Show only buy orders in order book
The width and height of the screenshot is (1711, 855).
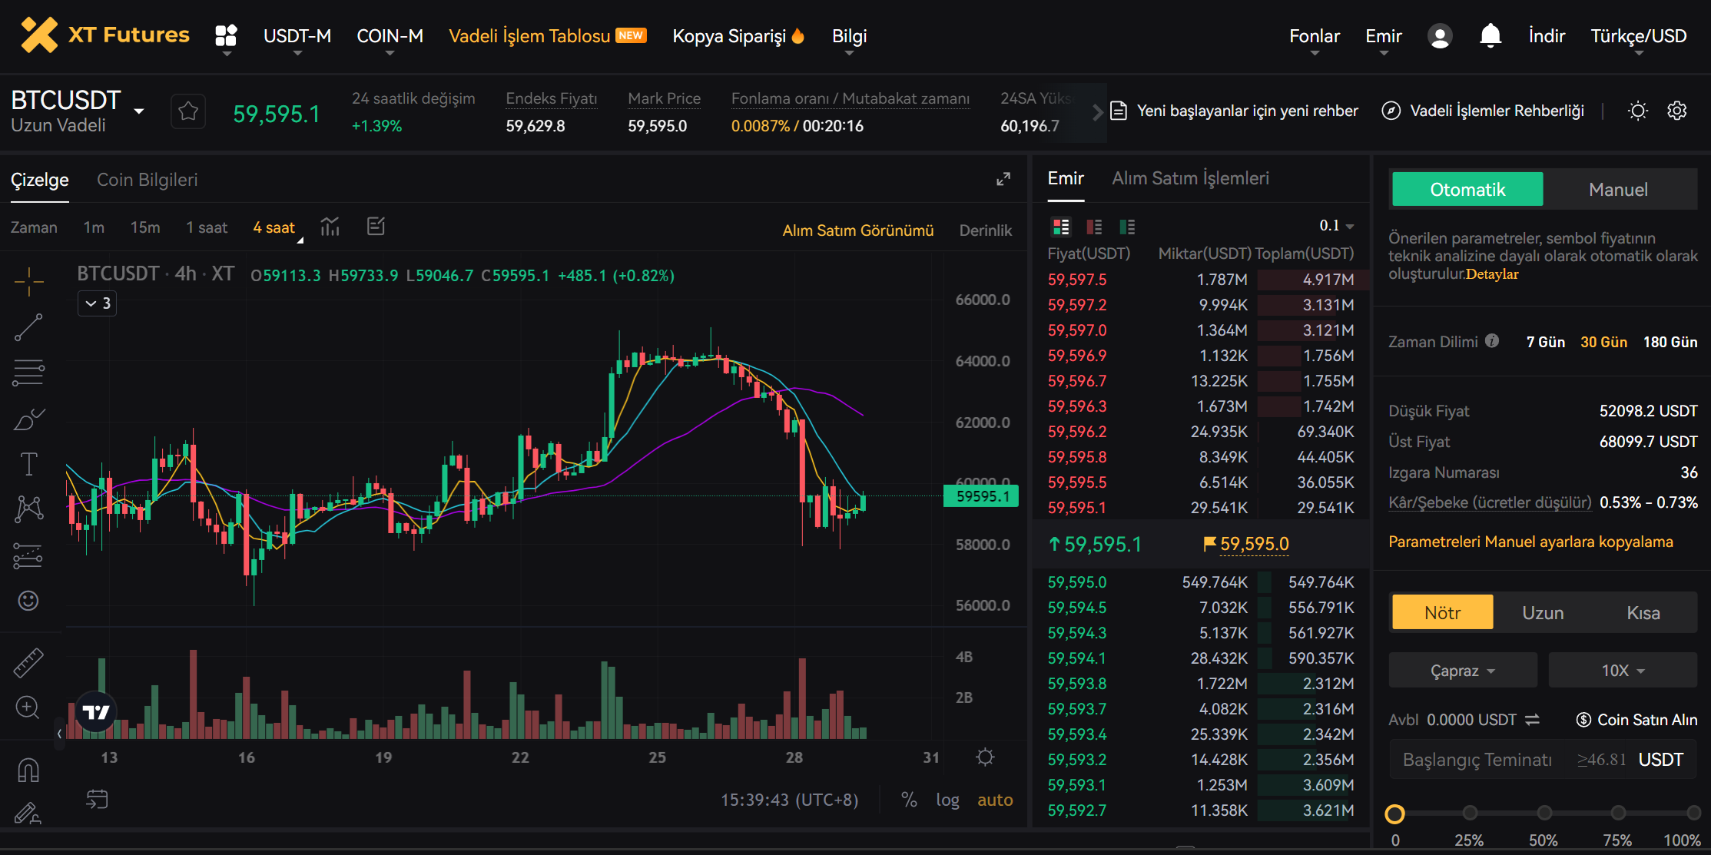1127,227
